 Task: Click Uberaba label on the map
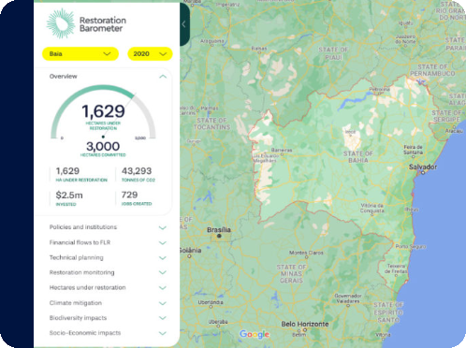pyautogui.click(x=218, y=322)
